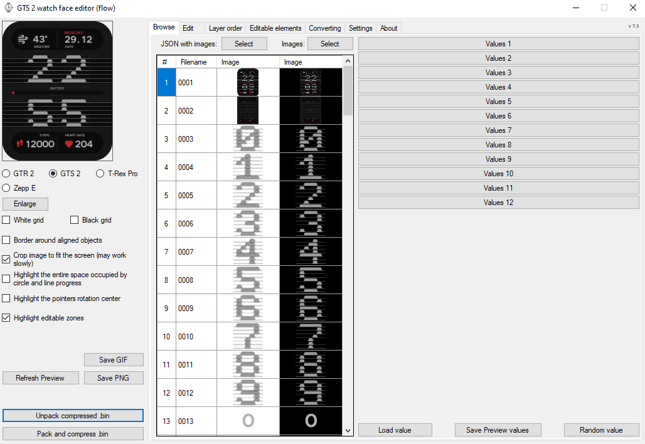Screen dimensions: 645x444
Task: Select row number 10 header cell
Action: coord(166,336)
